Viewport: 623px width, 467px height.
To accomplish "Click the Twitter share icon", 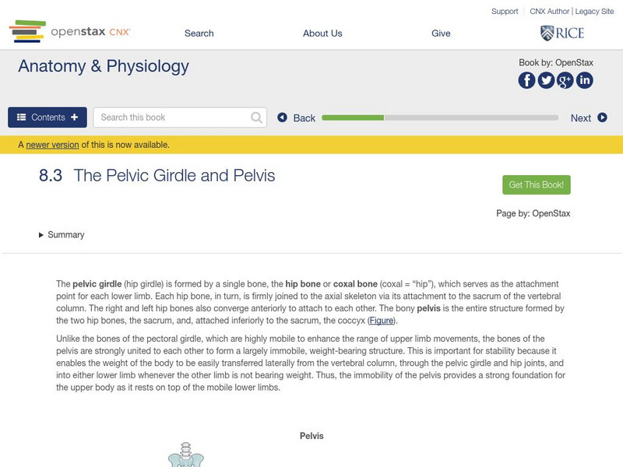I will (546, 80).
